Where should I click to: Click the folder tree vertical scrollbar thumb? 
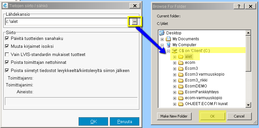248,54
